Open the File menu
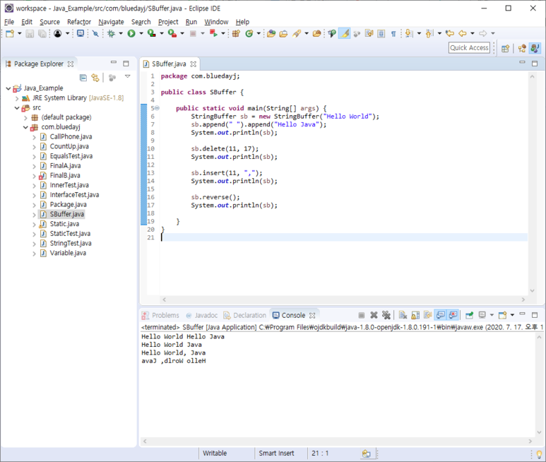Image resolution: width=546 pixels, height=462 pixels. (x=9, y=22)
